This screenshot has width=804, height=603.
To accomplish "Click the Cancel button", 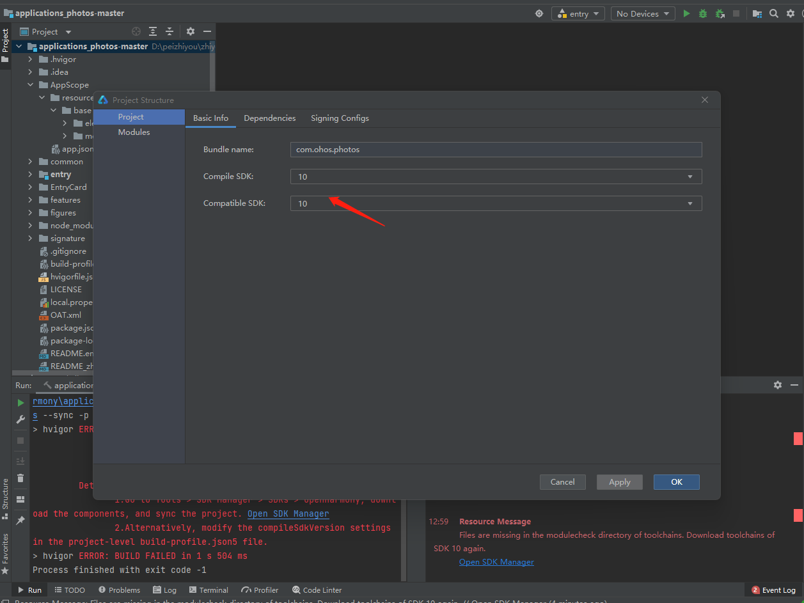I will 563,482.
